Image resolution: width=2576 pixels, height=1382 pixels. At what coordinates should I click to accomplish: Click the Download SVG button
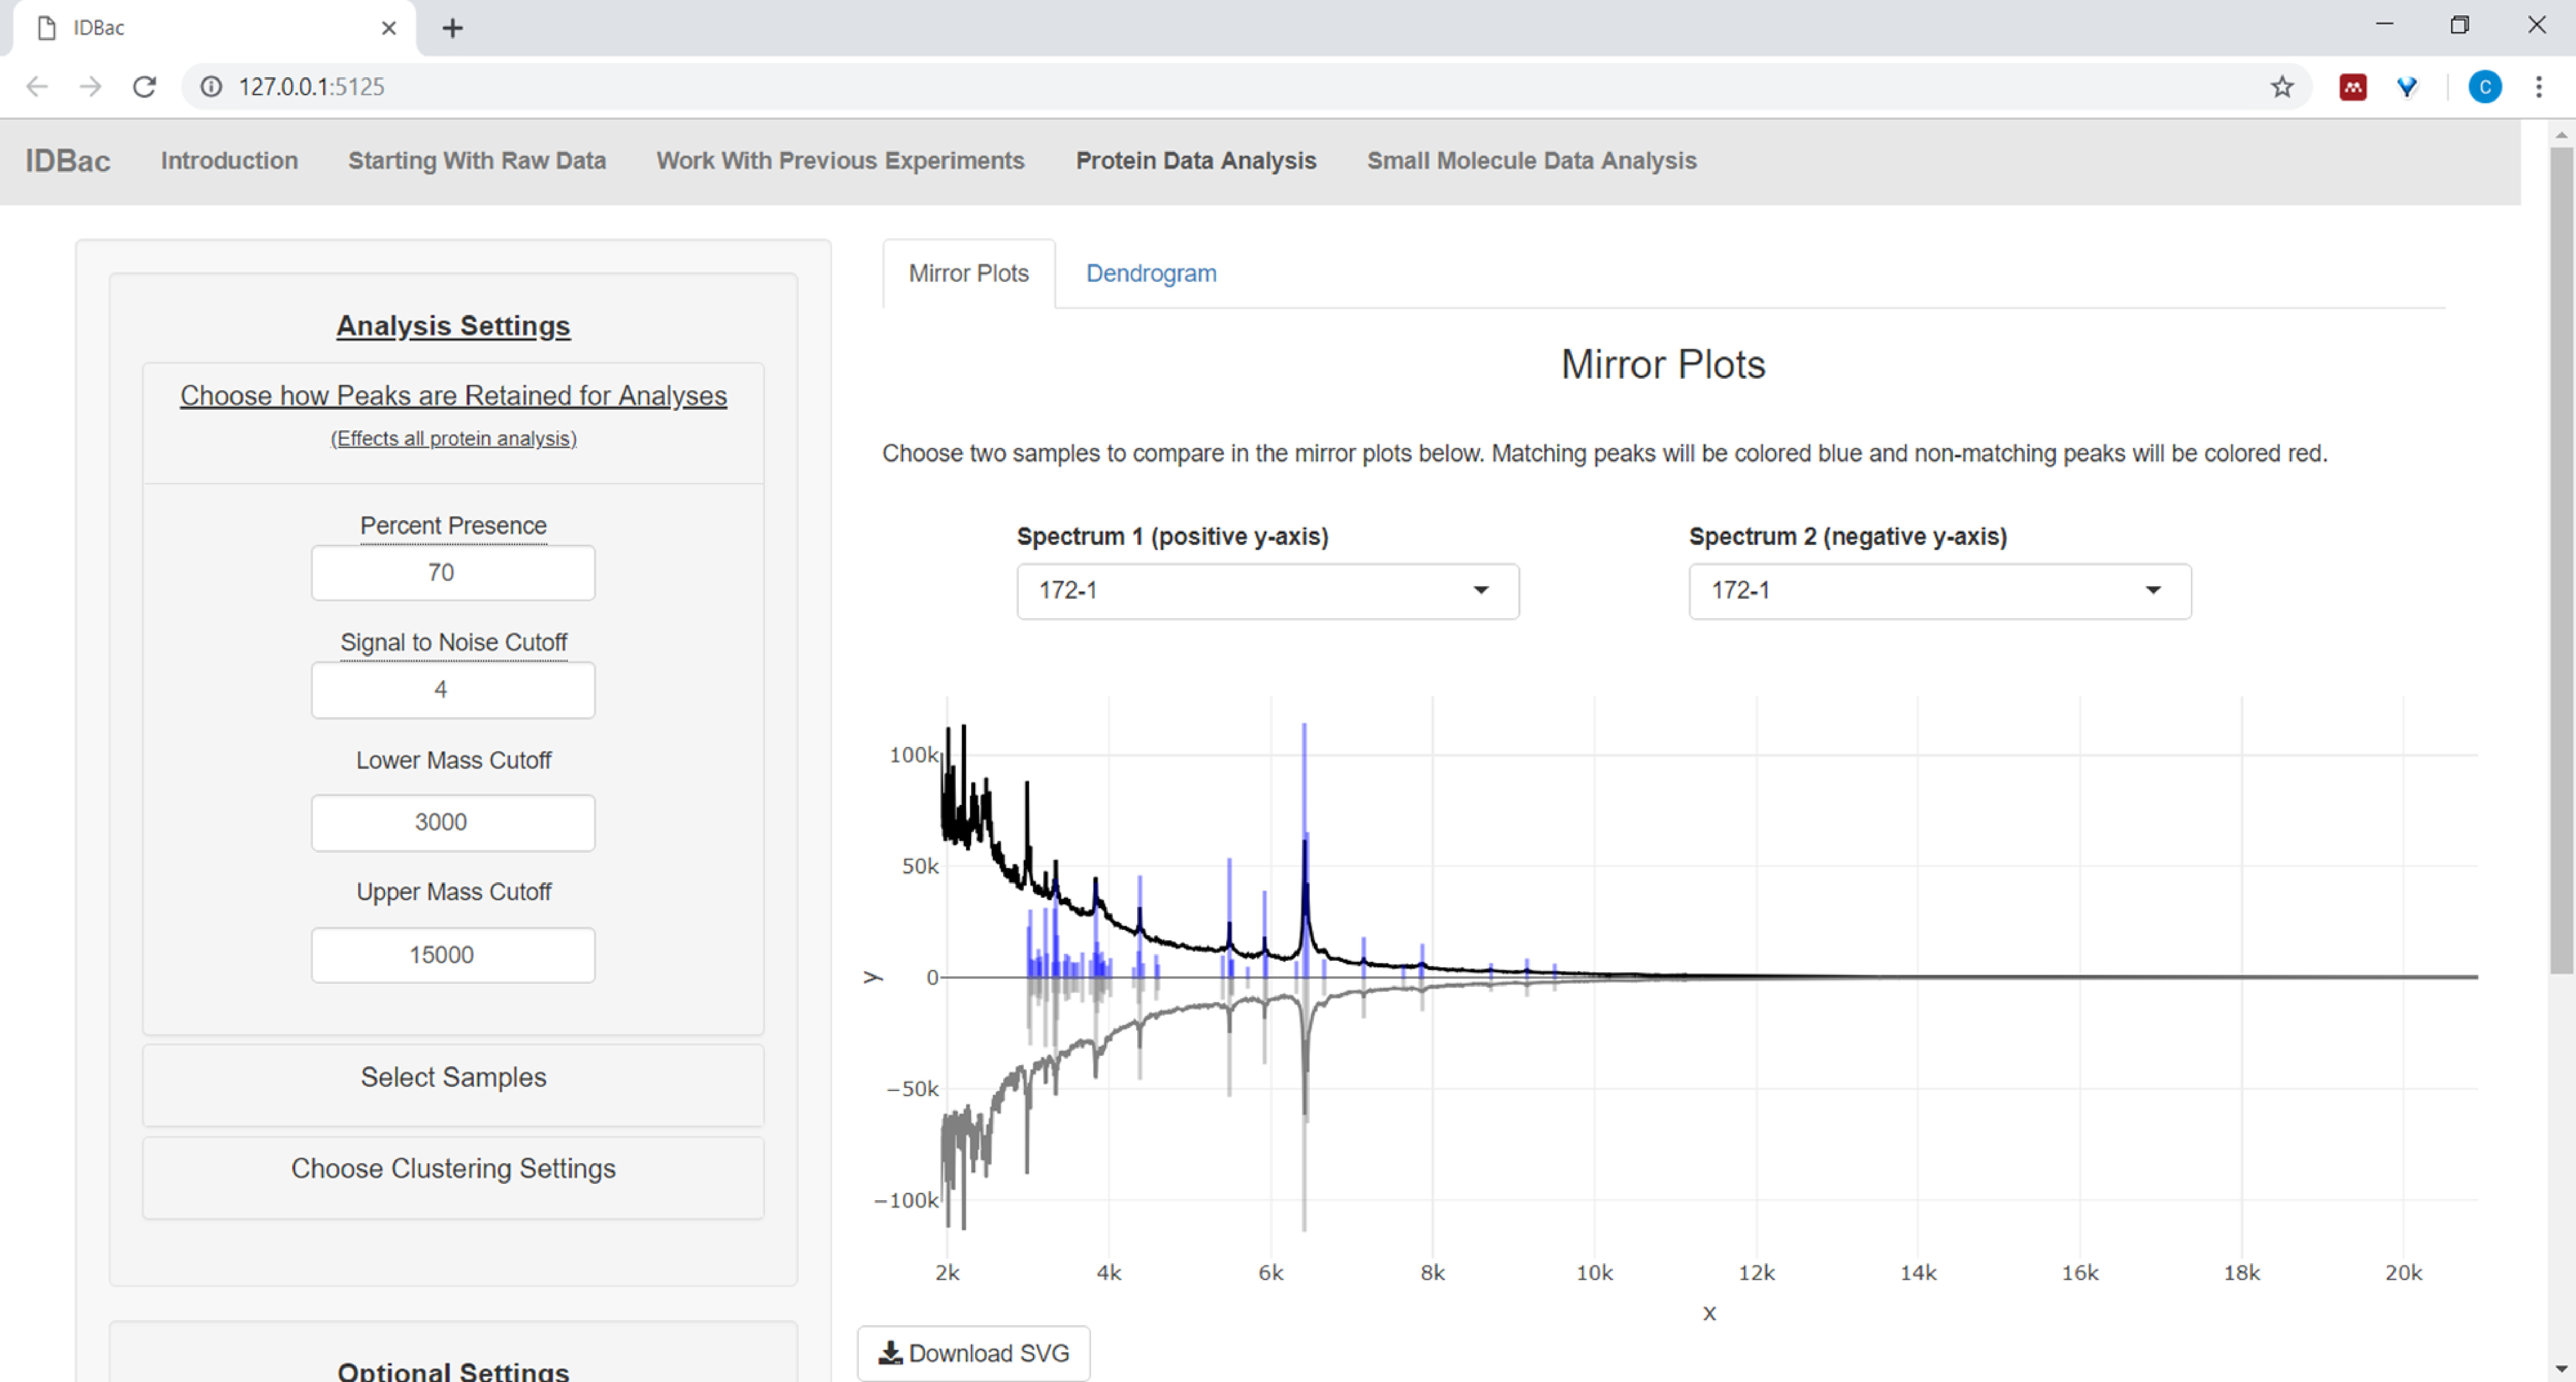click(973, 1353)
